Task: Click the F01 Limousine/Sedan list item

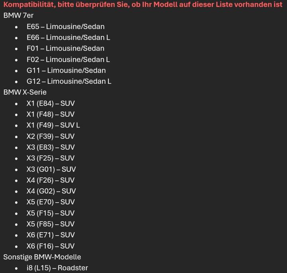Action: click(65, 49)
